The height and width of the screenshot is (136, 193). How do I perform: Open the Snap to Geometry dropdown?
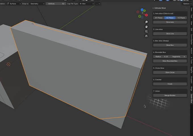[37, 4]
